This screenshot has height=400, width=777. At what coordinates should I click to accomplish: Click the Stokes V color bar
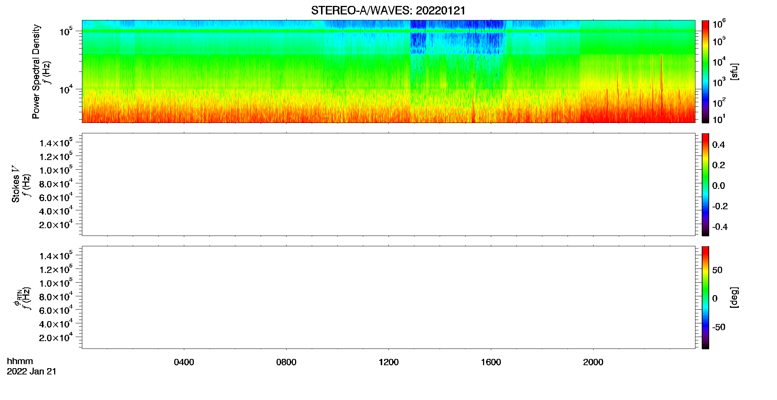click(x=705, y=184)
